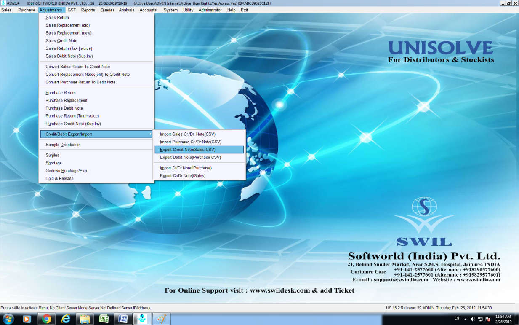Switch to Excel in the taskbar
The width and height of the screenshot is (519, 325).
pos(104,319)
